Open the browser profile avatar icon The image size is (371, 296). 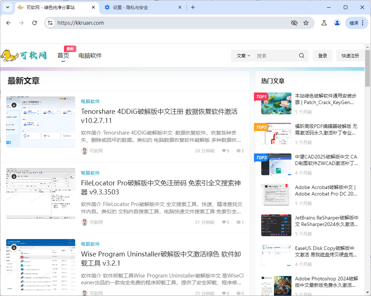(x=337, y=23)
